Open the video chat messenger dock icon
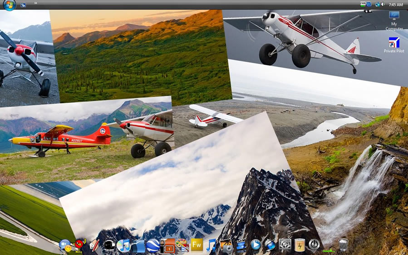This screenshot has height=255, width=408. pos(65,245)
